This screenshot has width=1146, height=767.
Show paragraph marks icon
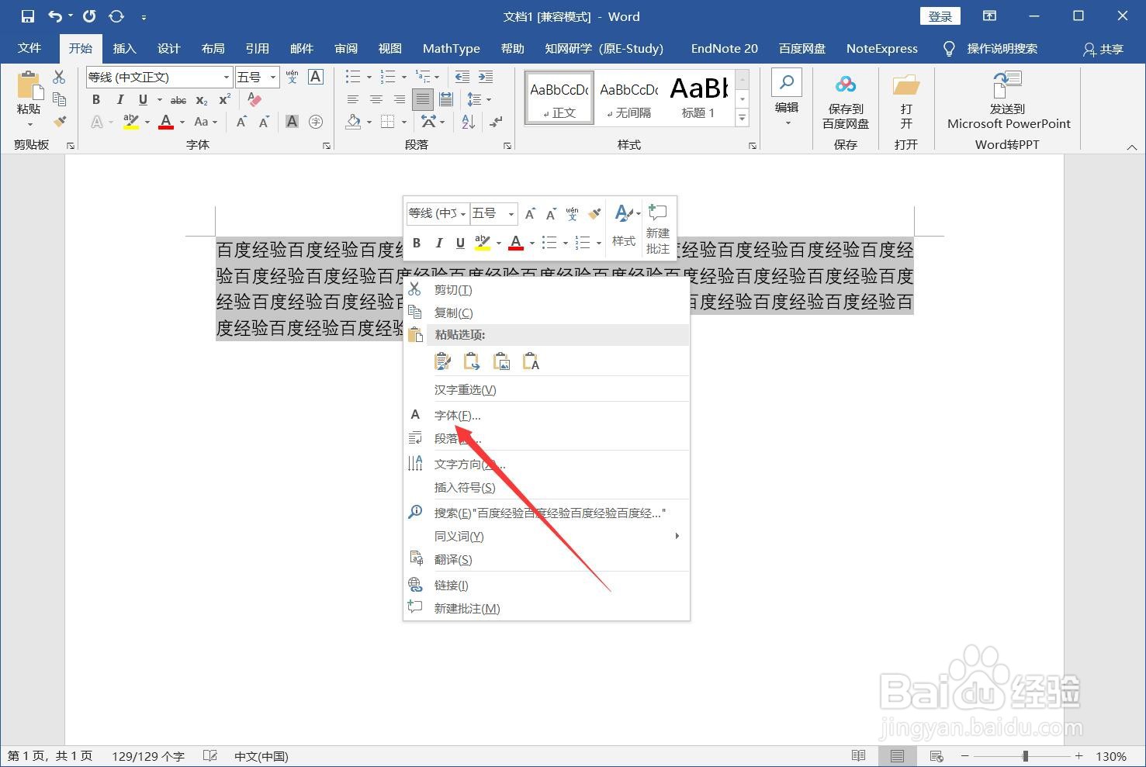pos(497,122)
